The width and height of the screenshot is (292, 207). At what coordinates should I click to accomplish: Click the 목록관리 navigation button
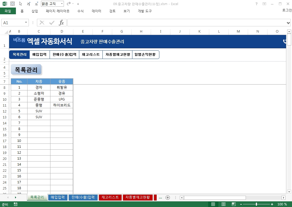coord(19,54)
